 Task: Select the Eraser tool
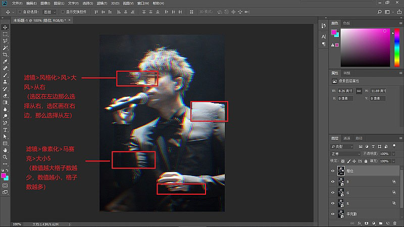(5, 95)
